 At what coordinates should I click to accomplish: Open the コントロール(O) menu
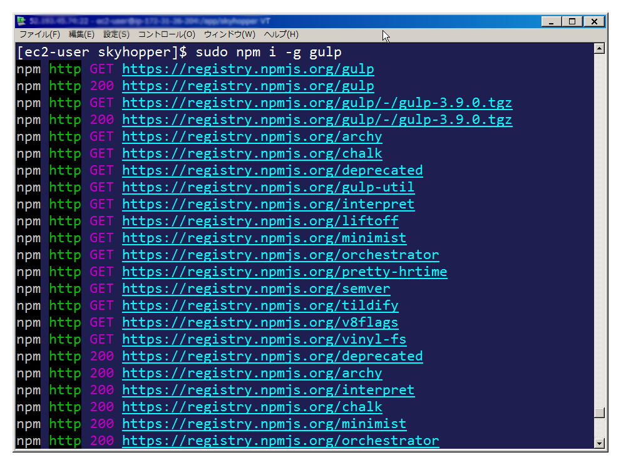pos(167,34)
